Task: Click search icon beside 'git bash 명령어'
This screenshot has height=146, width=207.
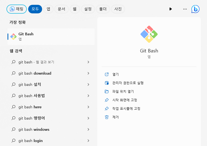Action: [x=13, y=118]
